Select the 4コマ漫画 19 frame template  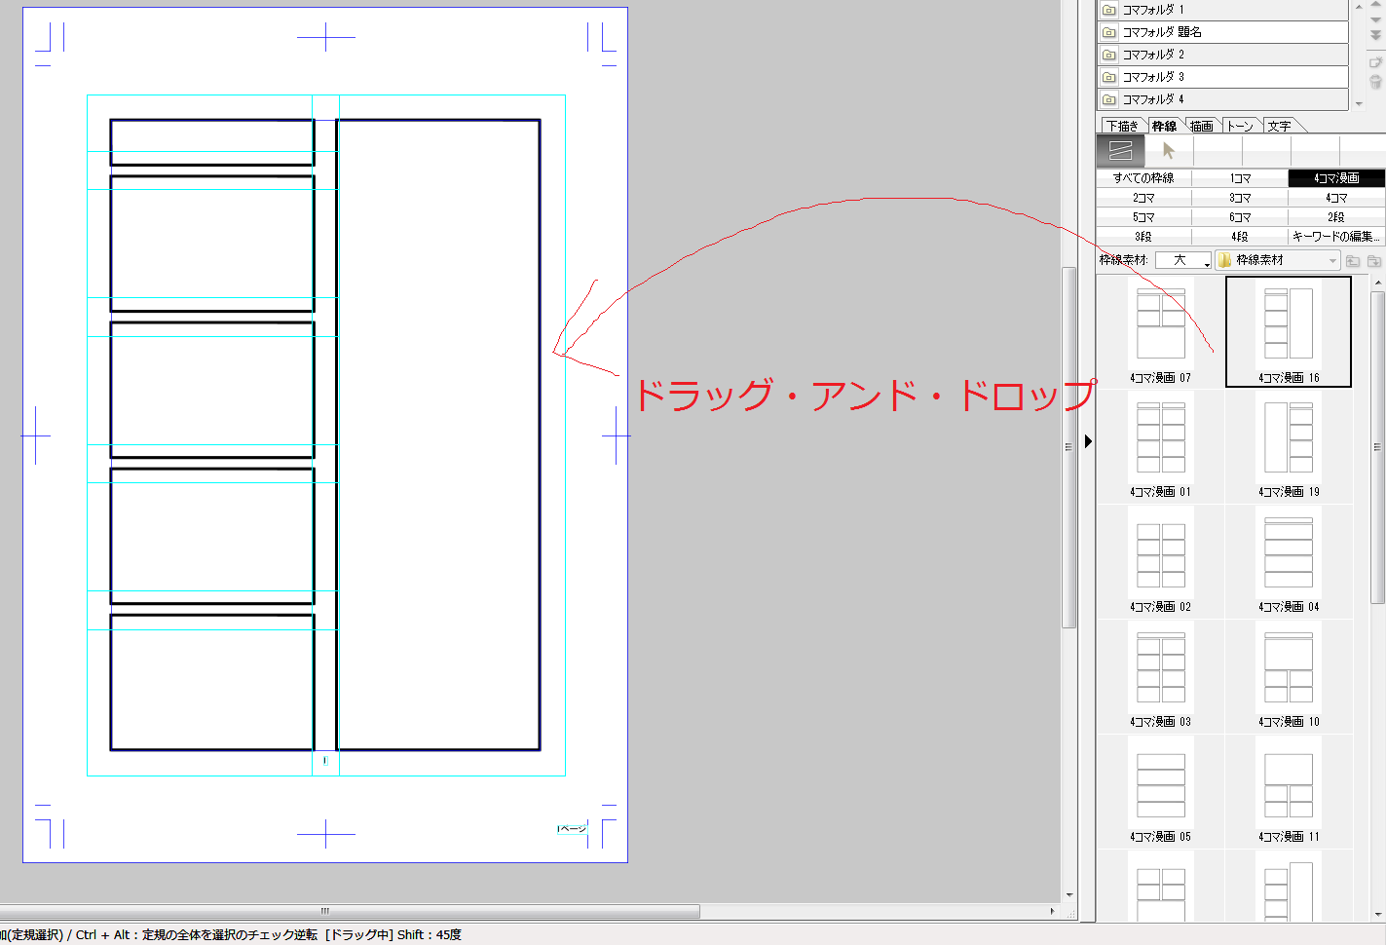(1289, 446)
